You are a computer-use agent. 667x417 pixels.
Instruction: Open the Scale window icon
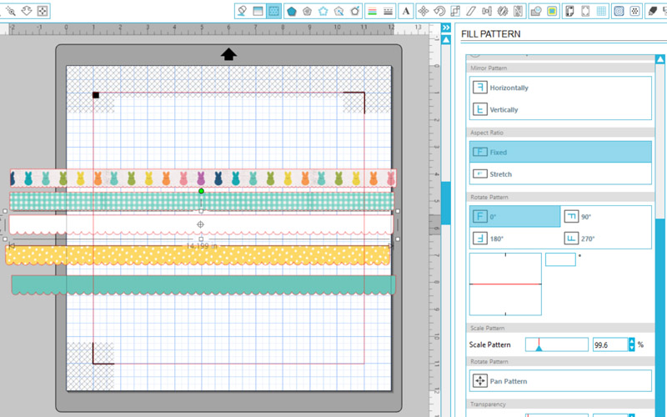[455, 11]
